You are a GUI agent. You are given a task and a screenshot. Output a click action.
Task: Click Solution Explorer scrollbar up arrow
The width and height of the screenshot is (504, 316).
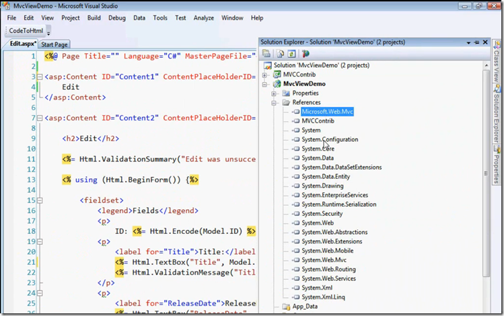487,65
